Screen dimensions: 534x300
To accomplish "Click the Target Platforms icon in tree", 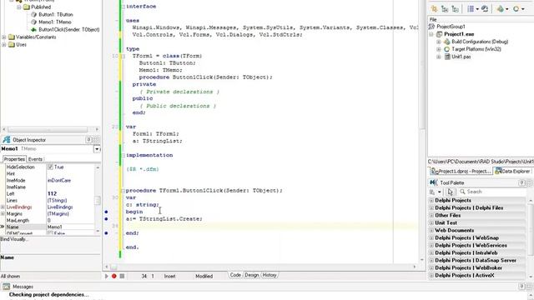I will pos(447,49).
